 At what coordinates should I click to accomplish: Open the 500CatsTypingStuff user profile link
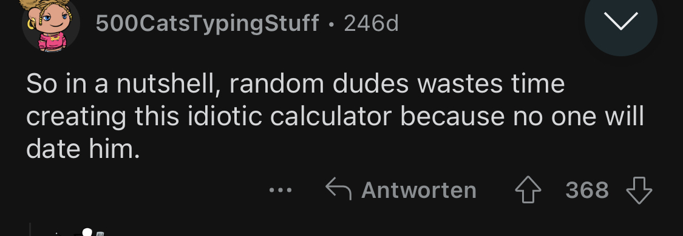click(208, 24)
